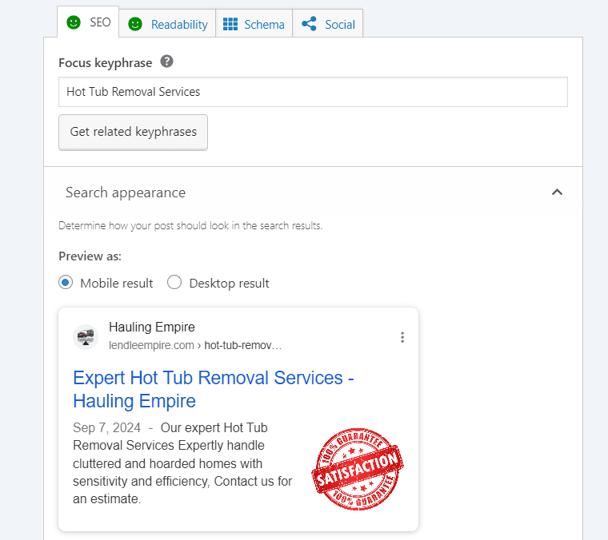Click the Satisfaction guarantee thumbnail image
The height and width of the screenshot is (540, 608).
pyautogui.click(x=357, y=469)
